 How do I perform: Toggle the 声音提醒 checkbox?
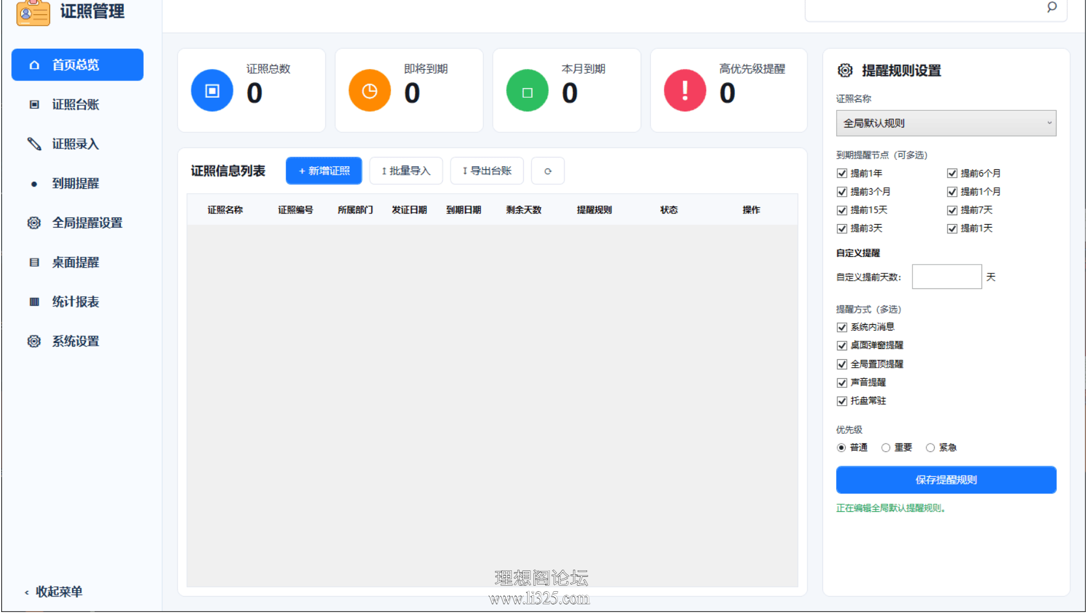pos(842,383)
